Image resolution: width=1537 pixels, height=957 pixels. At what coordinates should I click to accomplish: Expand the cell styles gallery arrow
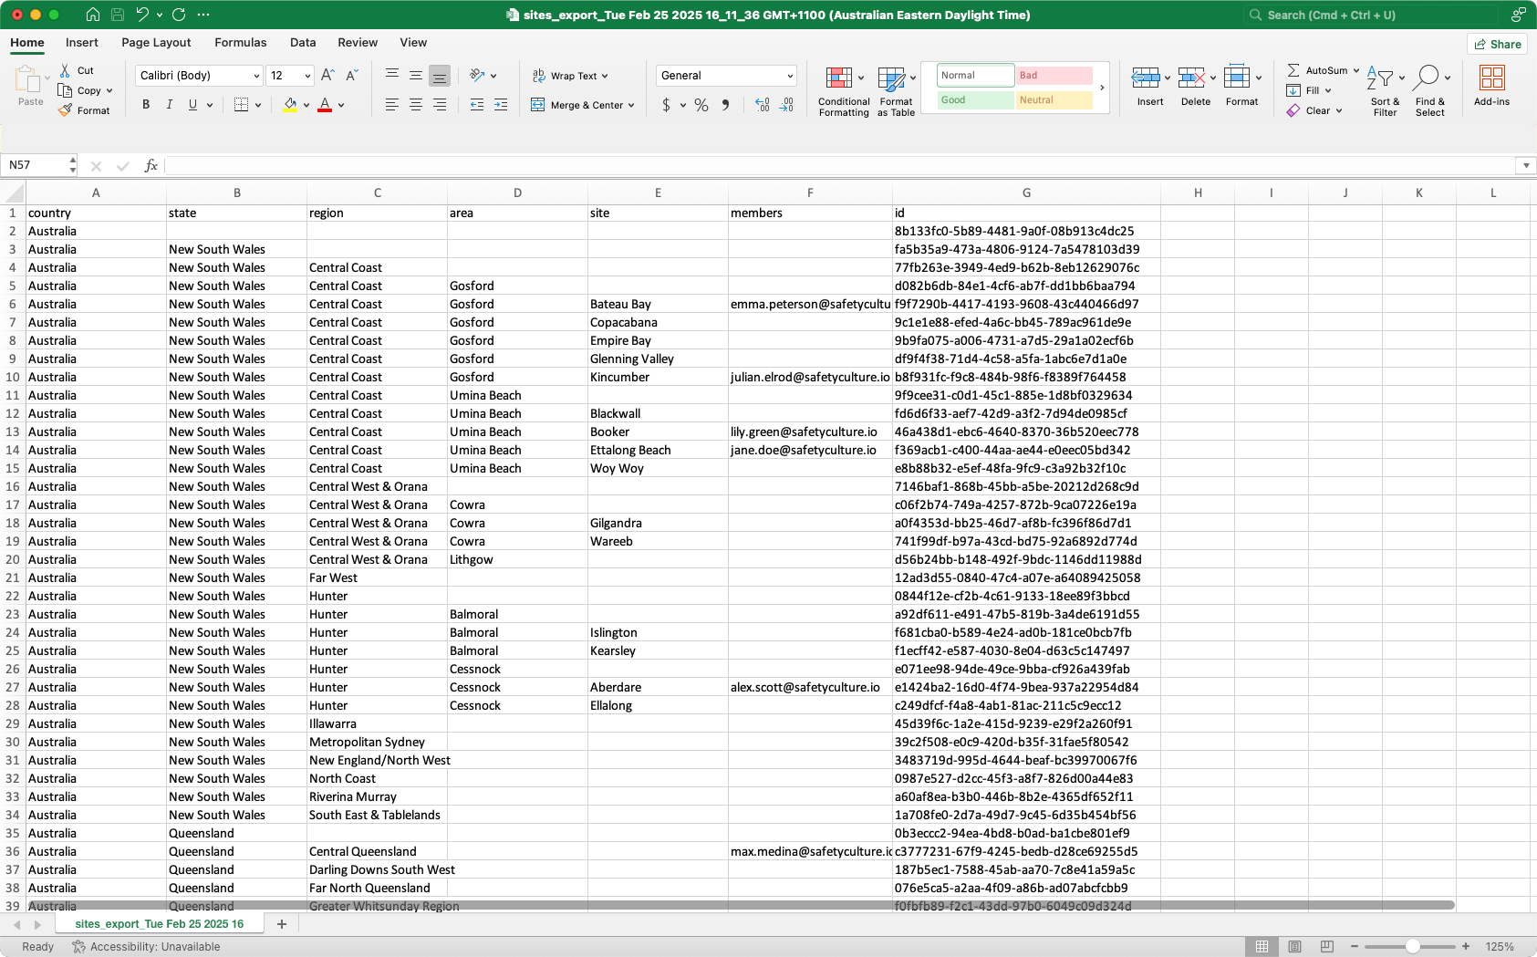point(1102,88)
